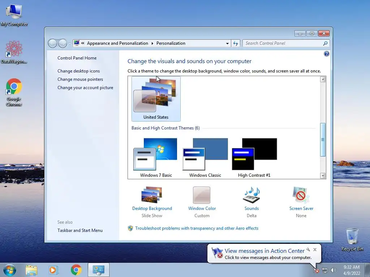Maximize the Personalization window
Screen dimensions: 370x277
coord(312,34)
